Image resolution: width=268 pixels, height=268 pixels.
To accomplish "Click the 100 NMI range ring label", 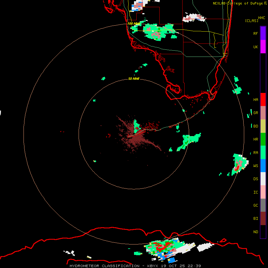I will 134,24.
